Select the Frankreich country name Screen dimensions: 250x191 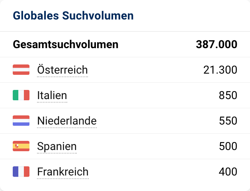62,172
